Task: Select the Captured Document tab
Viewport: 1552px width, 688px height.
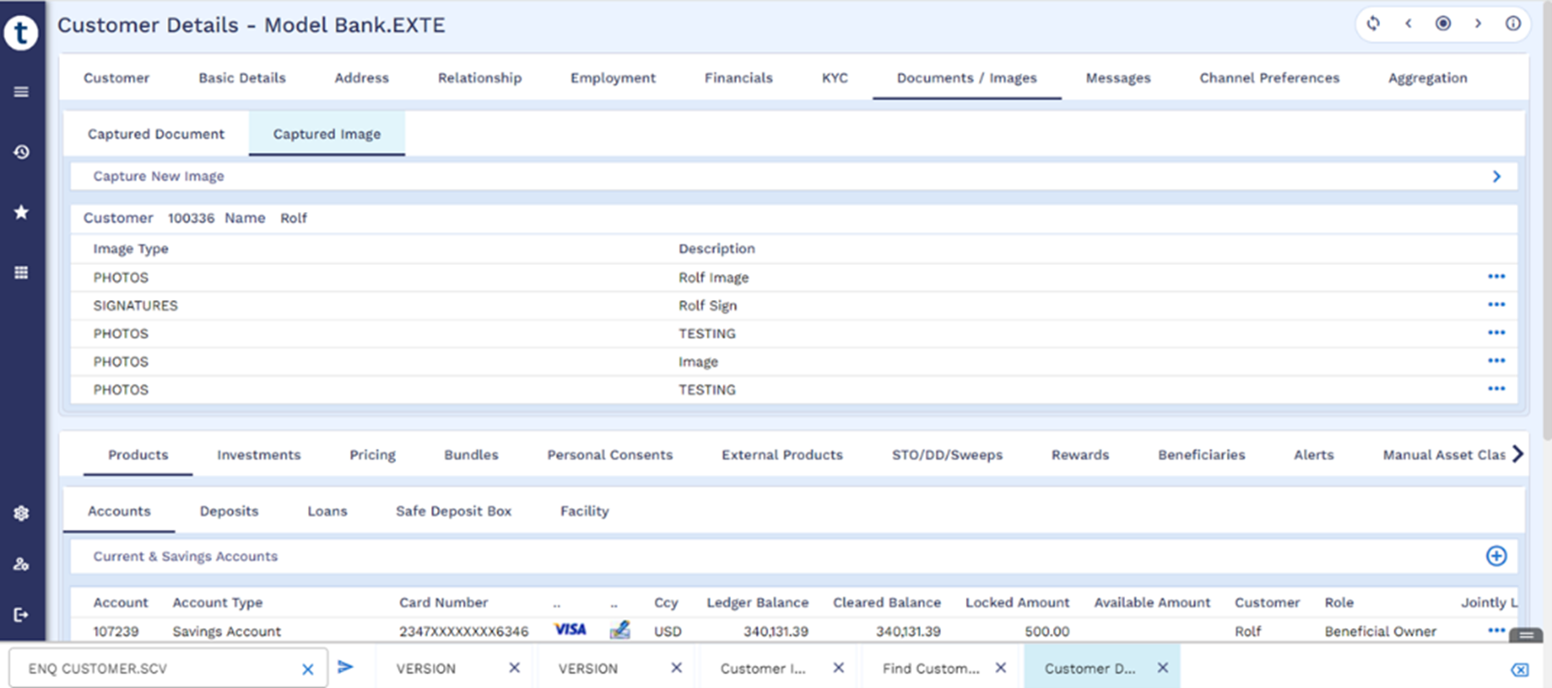Action: click(x=156, y=134)
